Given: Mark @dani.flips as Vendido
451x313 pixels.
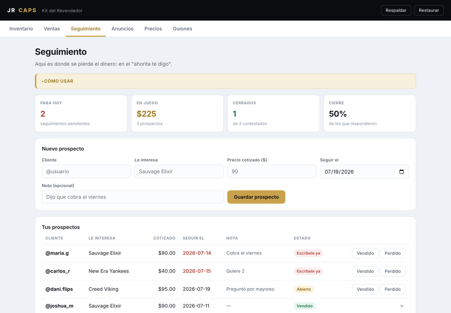Looking at the screenshot, I should pyautogui.click(x=365, y=289).
